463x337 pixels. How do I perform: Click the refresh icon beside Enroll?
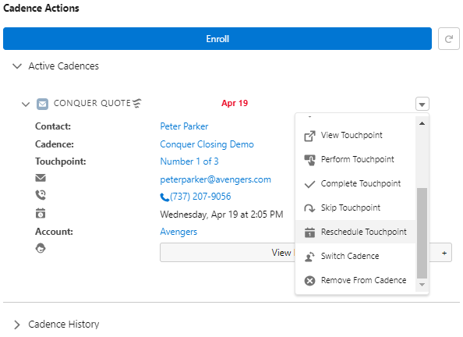pyautogui.click(x=448, y=39)
